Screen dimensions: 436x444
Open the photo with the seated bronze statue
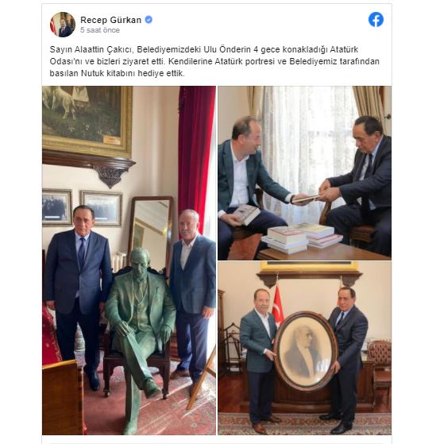click(x=129, y=261)
